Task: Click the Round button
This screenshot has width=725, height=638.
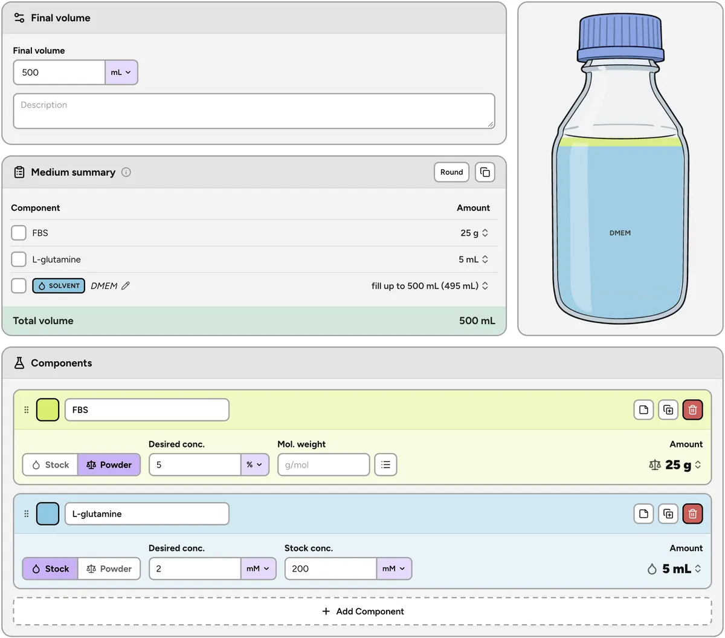Action: (x=452, y=172)
